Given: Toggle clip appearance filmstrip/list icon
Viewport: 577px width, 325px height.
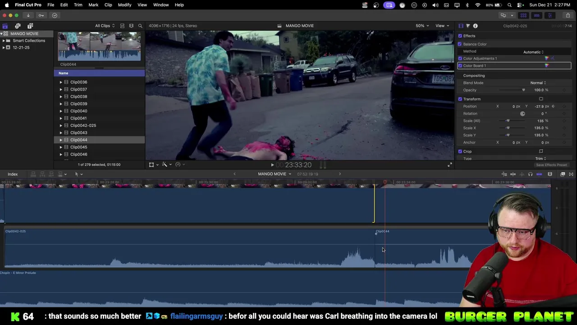Looking at the screenshot, I should pyautogui.click(x=122, y=26).
